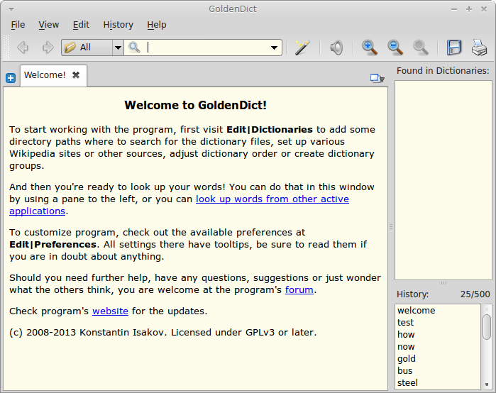Save article with the floppy disk icon
Image resolution: width=496 pixels, height=393 pixels.
point(454,48)
